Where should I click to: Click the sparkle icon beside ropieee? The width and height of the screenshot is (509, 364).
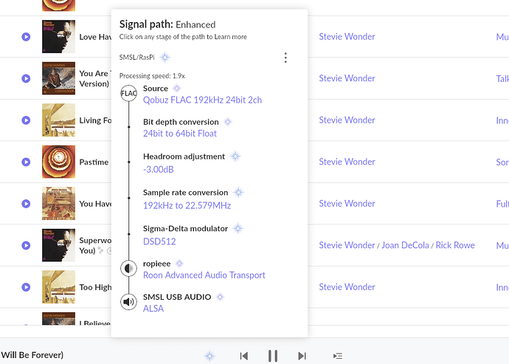pyautogui.click(x=179, y=264)
